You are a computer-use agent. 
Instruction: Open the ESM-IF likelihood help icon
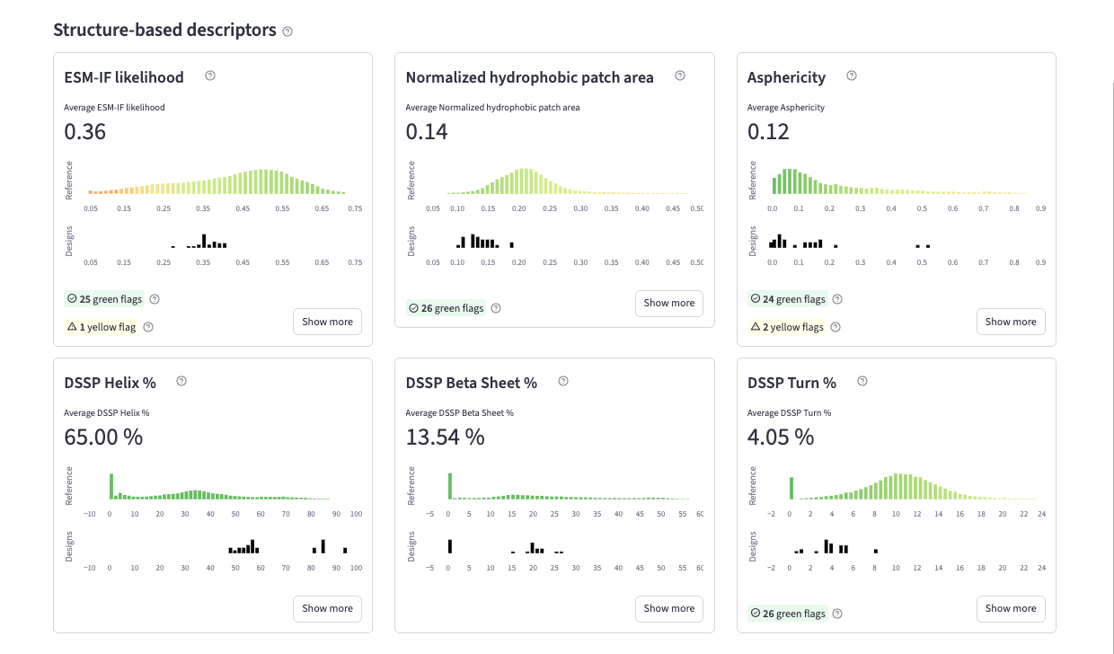point(210,76)
